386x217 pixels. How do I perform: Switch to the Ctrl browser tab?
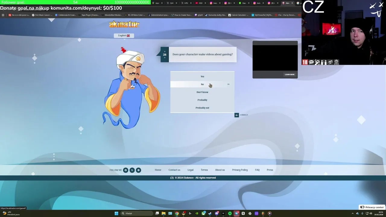(172, 3)
